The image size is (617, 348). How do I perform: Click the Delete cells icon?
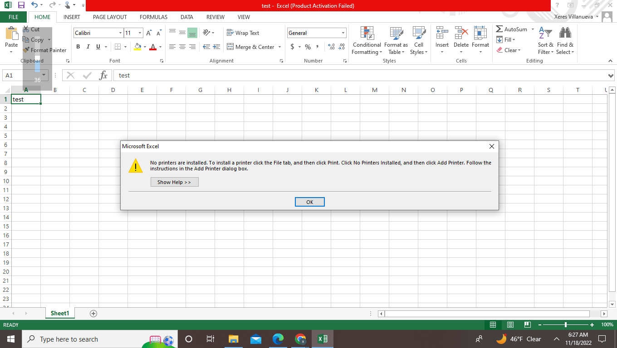point(461,33)
